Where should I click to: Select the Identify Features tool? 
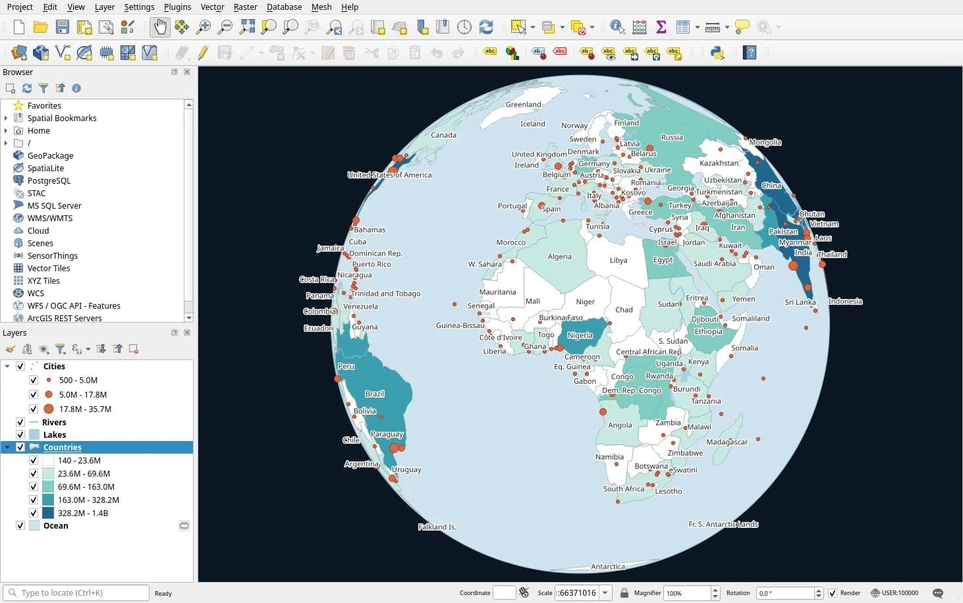[x=617, y=27]
